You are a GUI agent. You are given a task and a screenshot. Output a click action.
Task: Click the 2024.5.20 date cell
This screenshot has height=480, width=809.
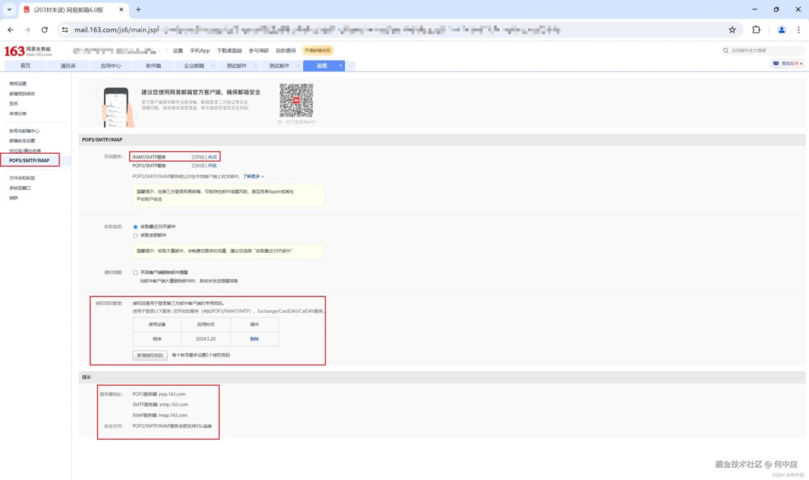pos(206,339)
